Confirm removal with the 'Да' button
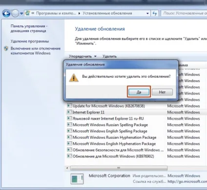Image resolution: width=207 pixels, height=190 pixels. click(139, 92)
